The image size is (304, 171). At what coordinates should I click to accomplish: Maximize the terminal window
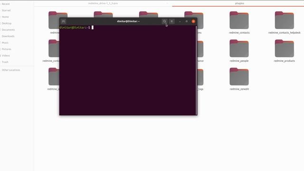coord(187,21)
